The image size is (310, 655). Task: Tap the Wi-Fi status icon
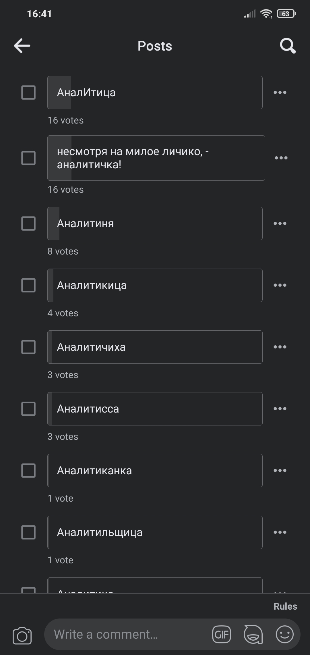(x=266, y=14)
